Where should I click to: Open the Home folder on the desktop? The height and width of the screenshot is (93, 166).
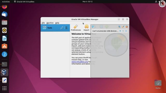[x=158, y=84]
